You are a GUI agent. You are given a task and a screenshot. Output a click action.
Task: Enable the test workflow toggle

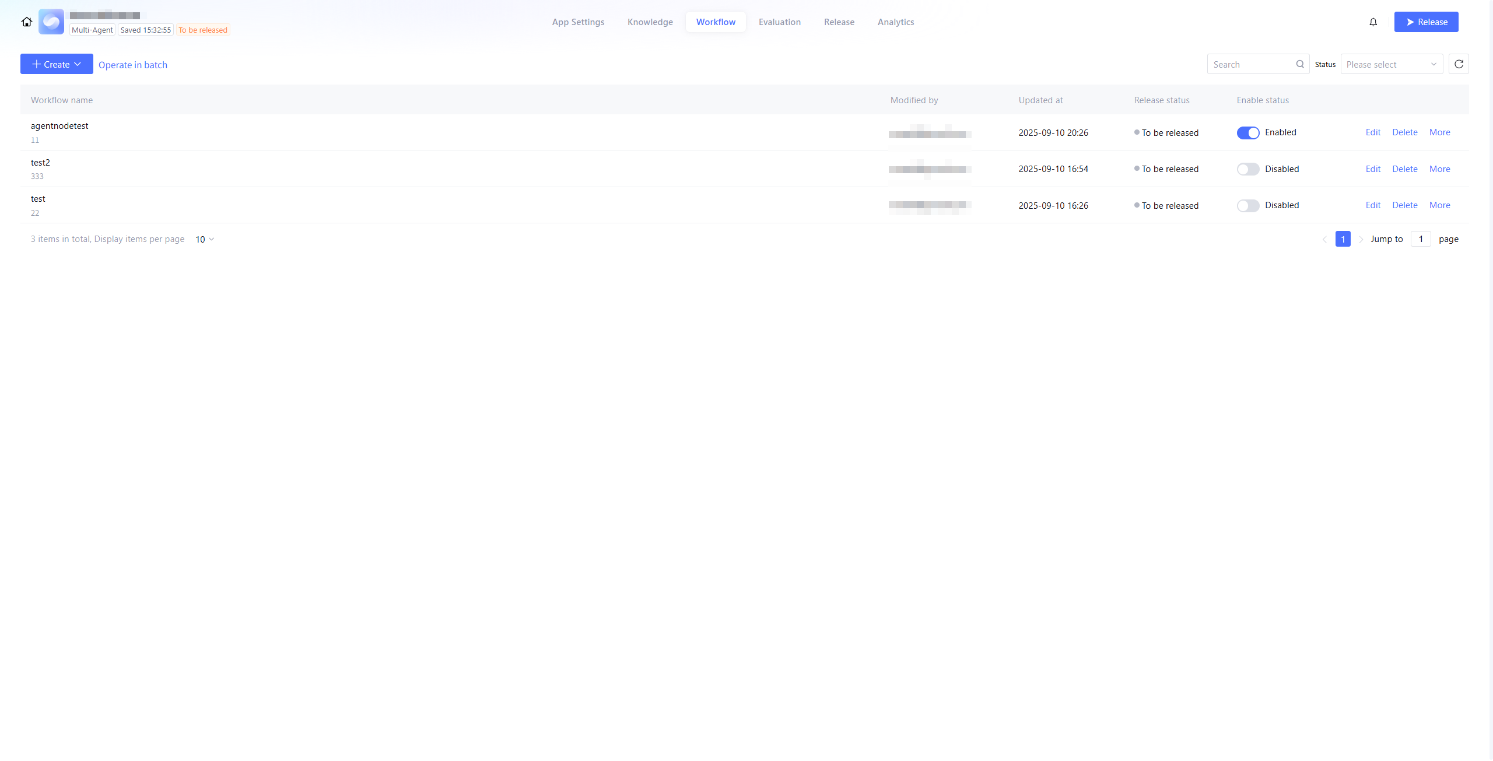point(1247,206)
